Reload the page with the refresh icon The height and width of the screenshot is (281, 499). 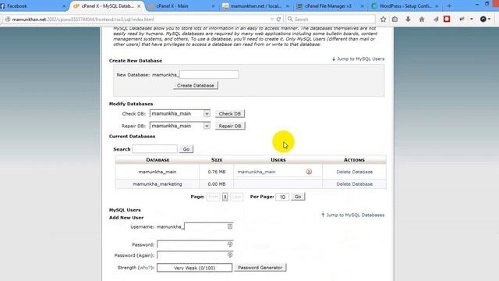pos(278,19)
